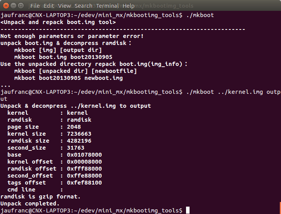Click the base address 0x01078000

click(x=84, y=155)
